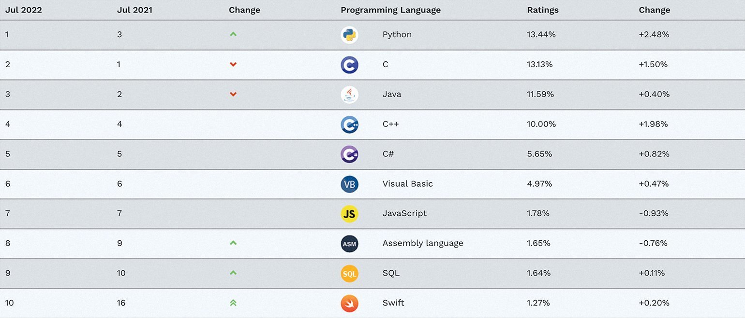Click the Java coffee cup icon
The height and width of the screenshot is (318, 745).
pos(349,95)
